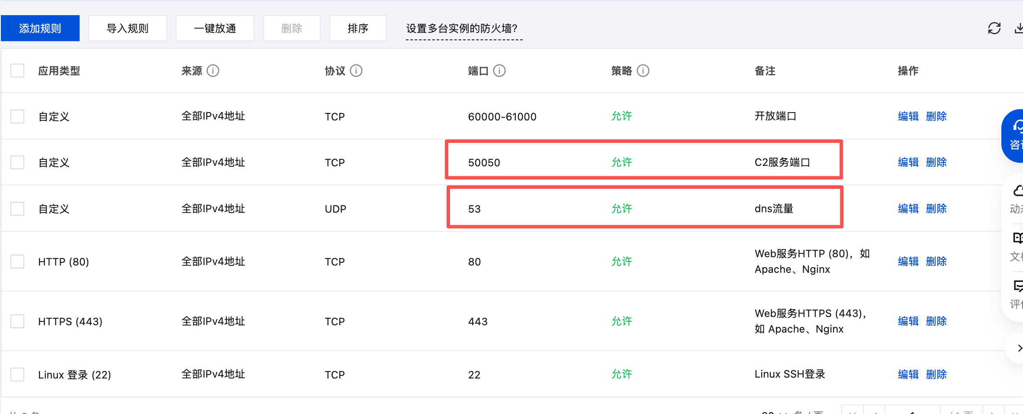
Task: Click the info icon next to 来源 header
Action: click(x=214, y=71)
